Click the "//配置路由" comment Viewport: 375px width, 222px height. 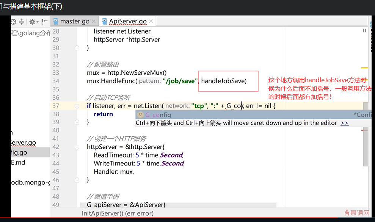point(103,64)
